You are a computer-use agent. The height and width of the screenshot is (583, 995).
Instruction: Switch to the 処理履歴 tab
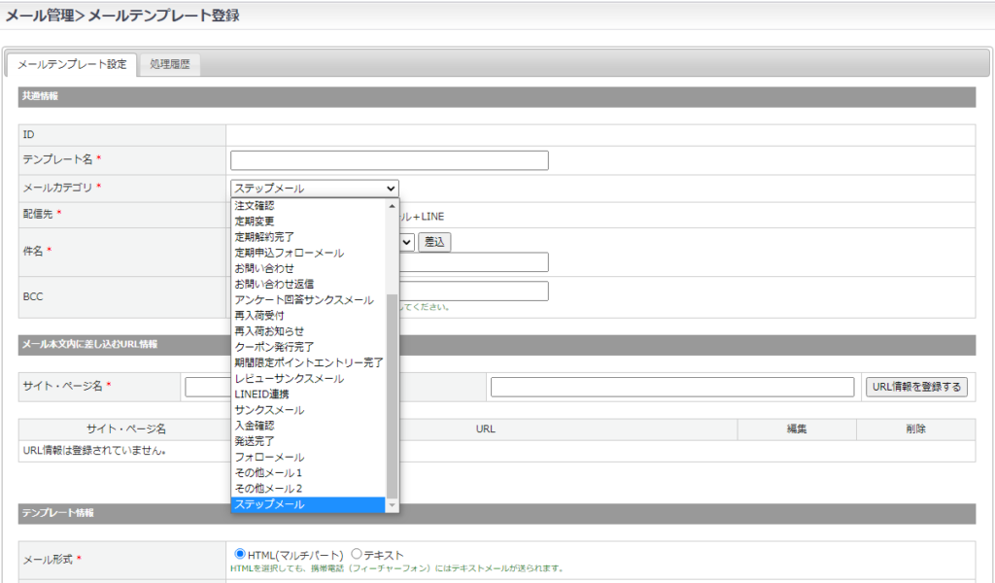point(169,65)
